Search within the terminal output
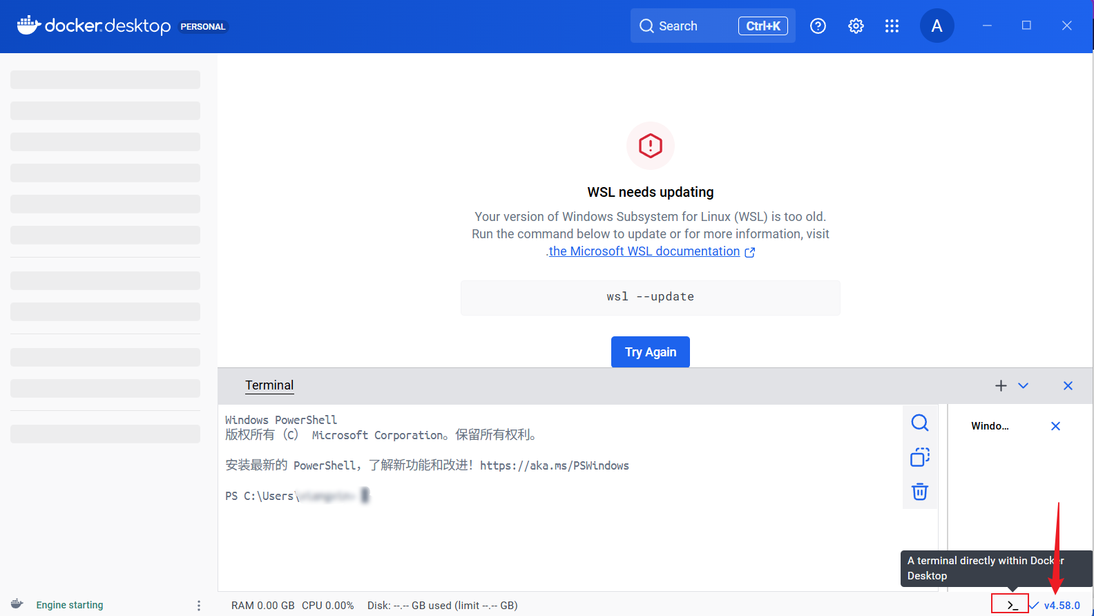Screen dimensions: 1094x616 (920, 423)
